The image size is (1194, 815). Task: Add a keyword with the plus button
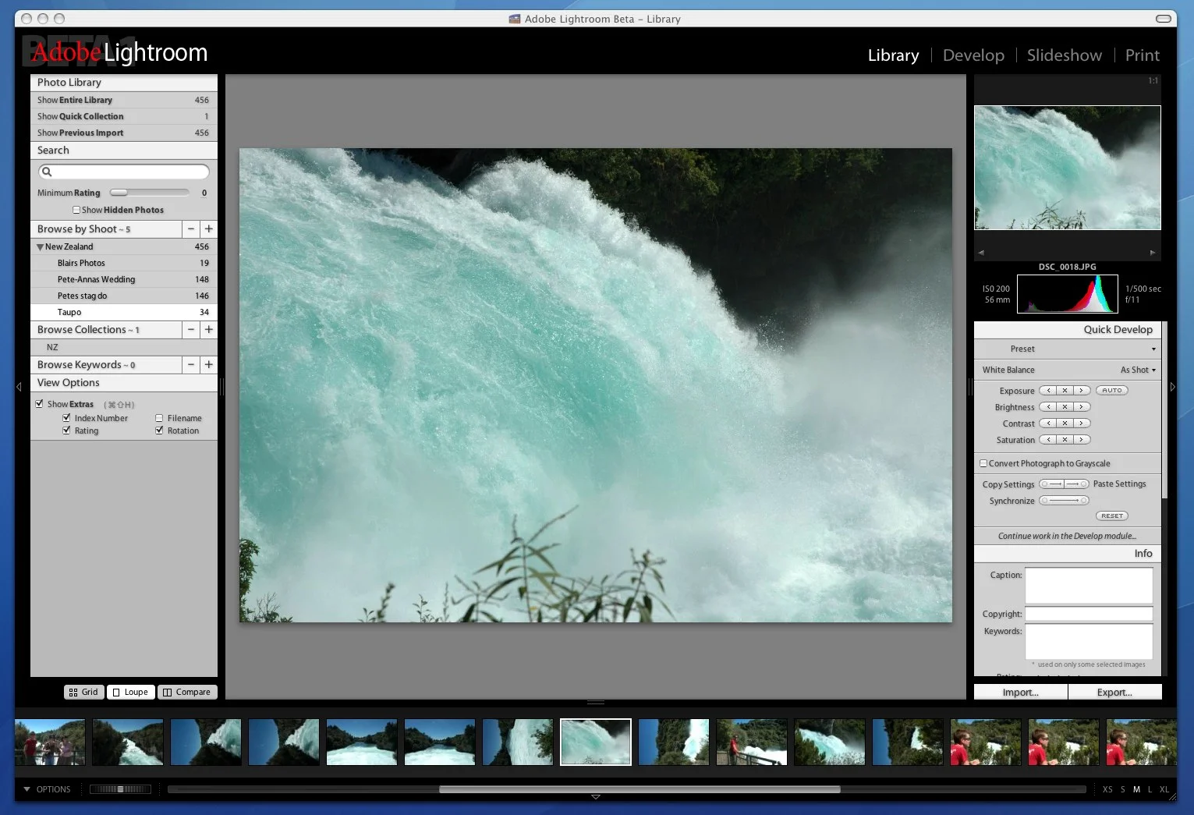point(208,365)
